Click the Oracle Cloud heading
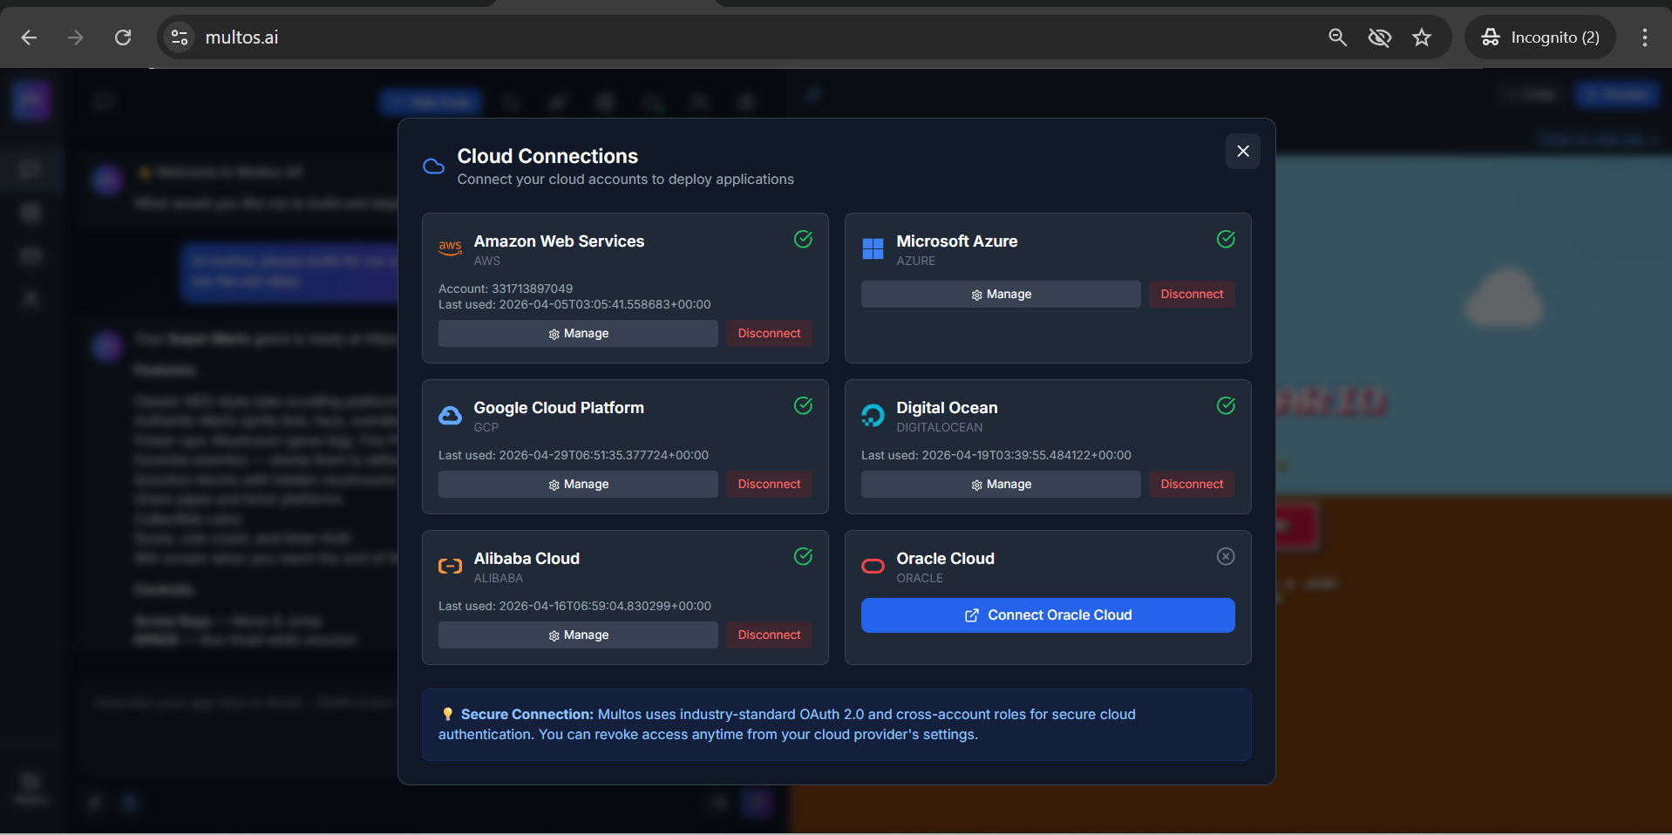Viewport: 1672px width, 835px height. (945, 559)
